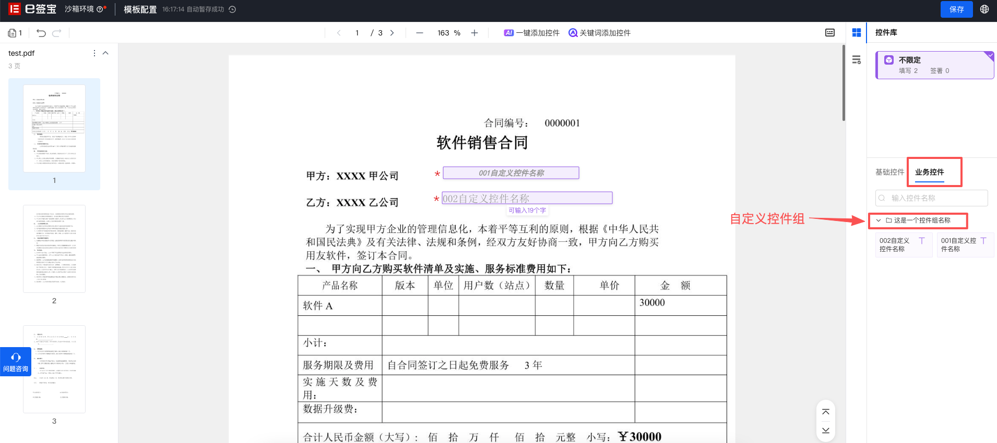Click the 服务期限及费用 row label

click(x=338, y=365)
